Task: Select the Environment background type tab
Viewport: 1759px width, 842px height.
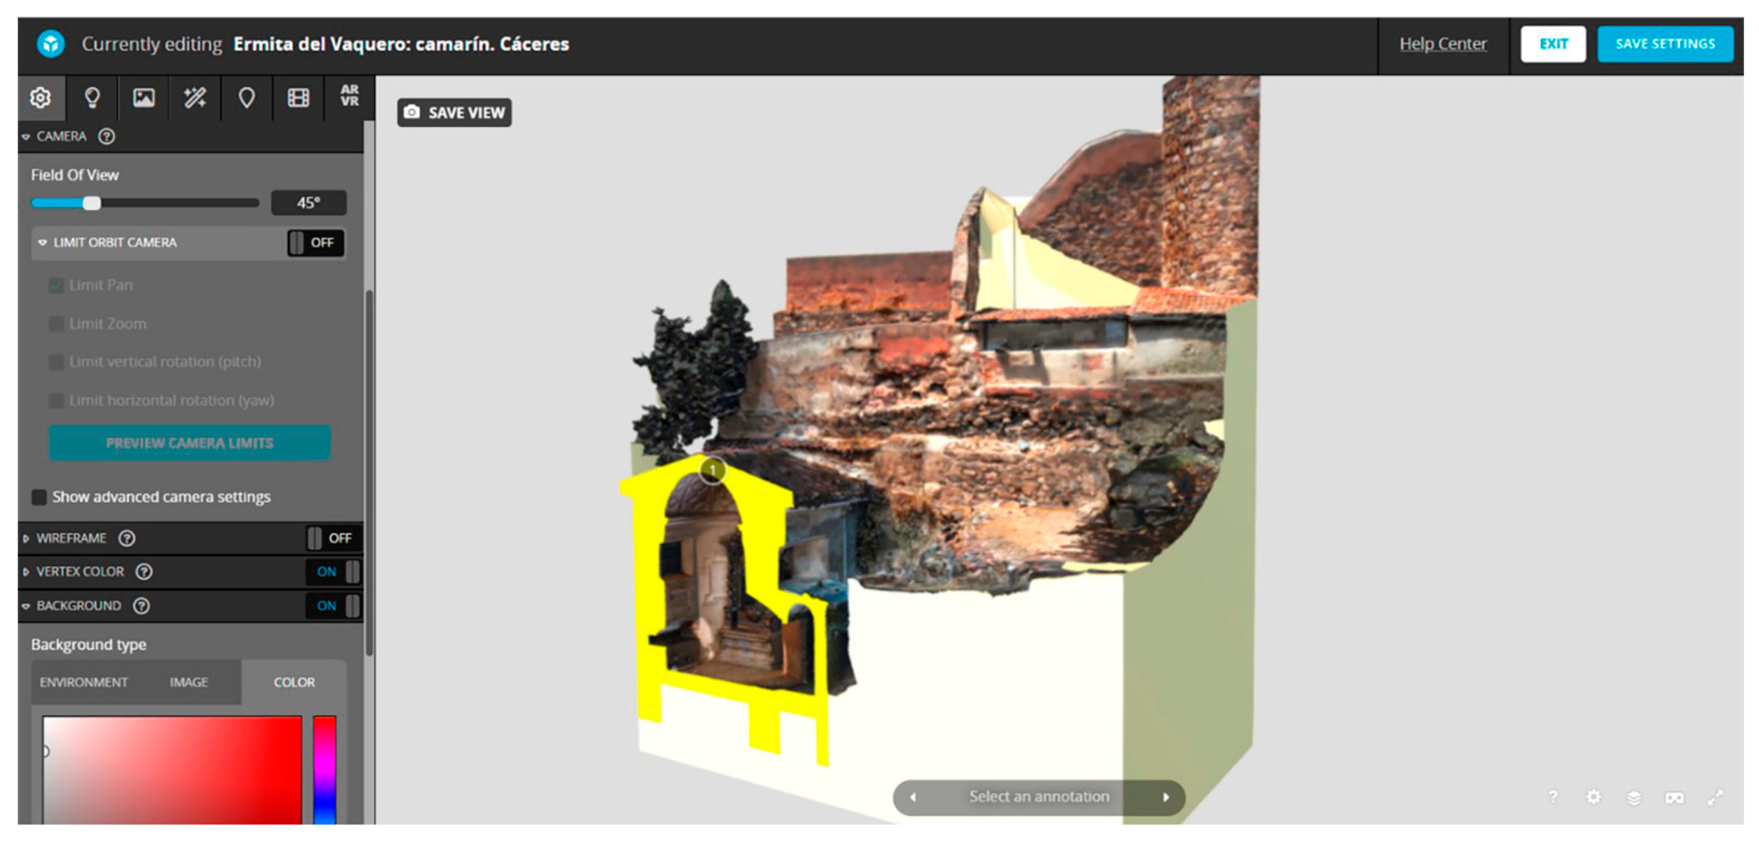Action: pyautogui.click(x=83, y=681)
